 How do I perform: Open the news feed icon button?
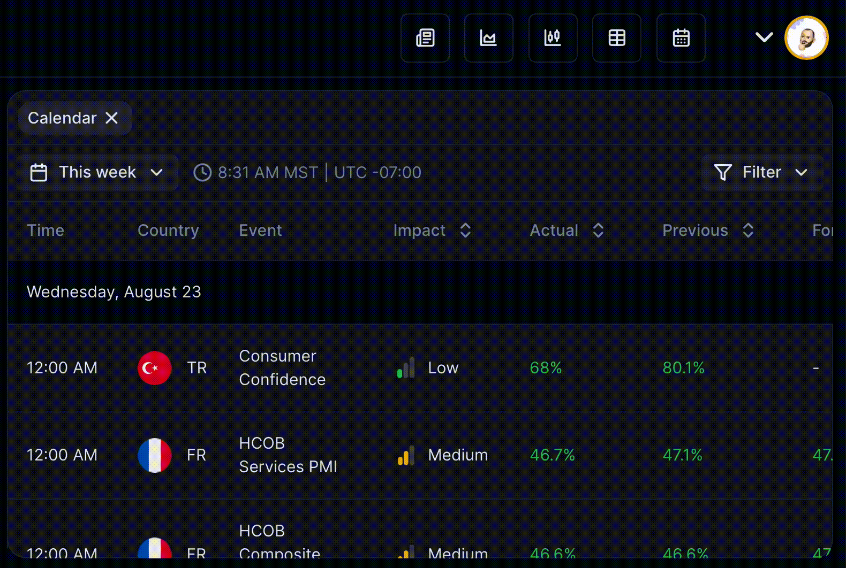tap(425, 38)
